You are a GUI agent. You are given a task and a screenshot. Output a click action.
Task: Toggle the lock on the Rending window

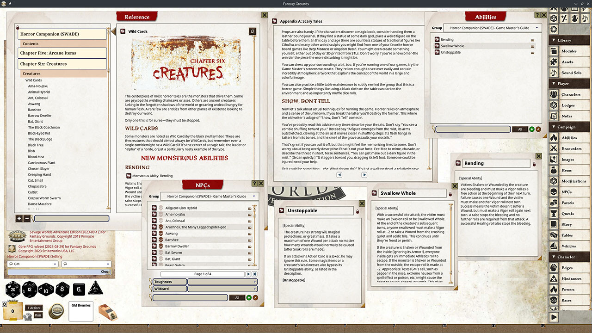[535, 163]
